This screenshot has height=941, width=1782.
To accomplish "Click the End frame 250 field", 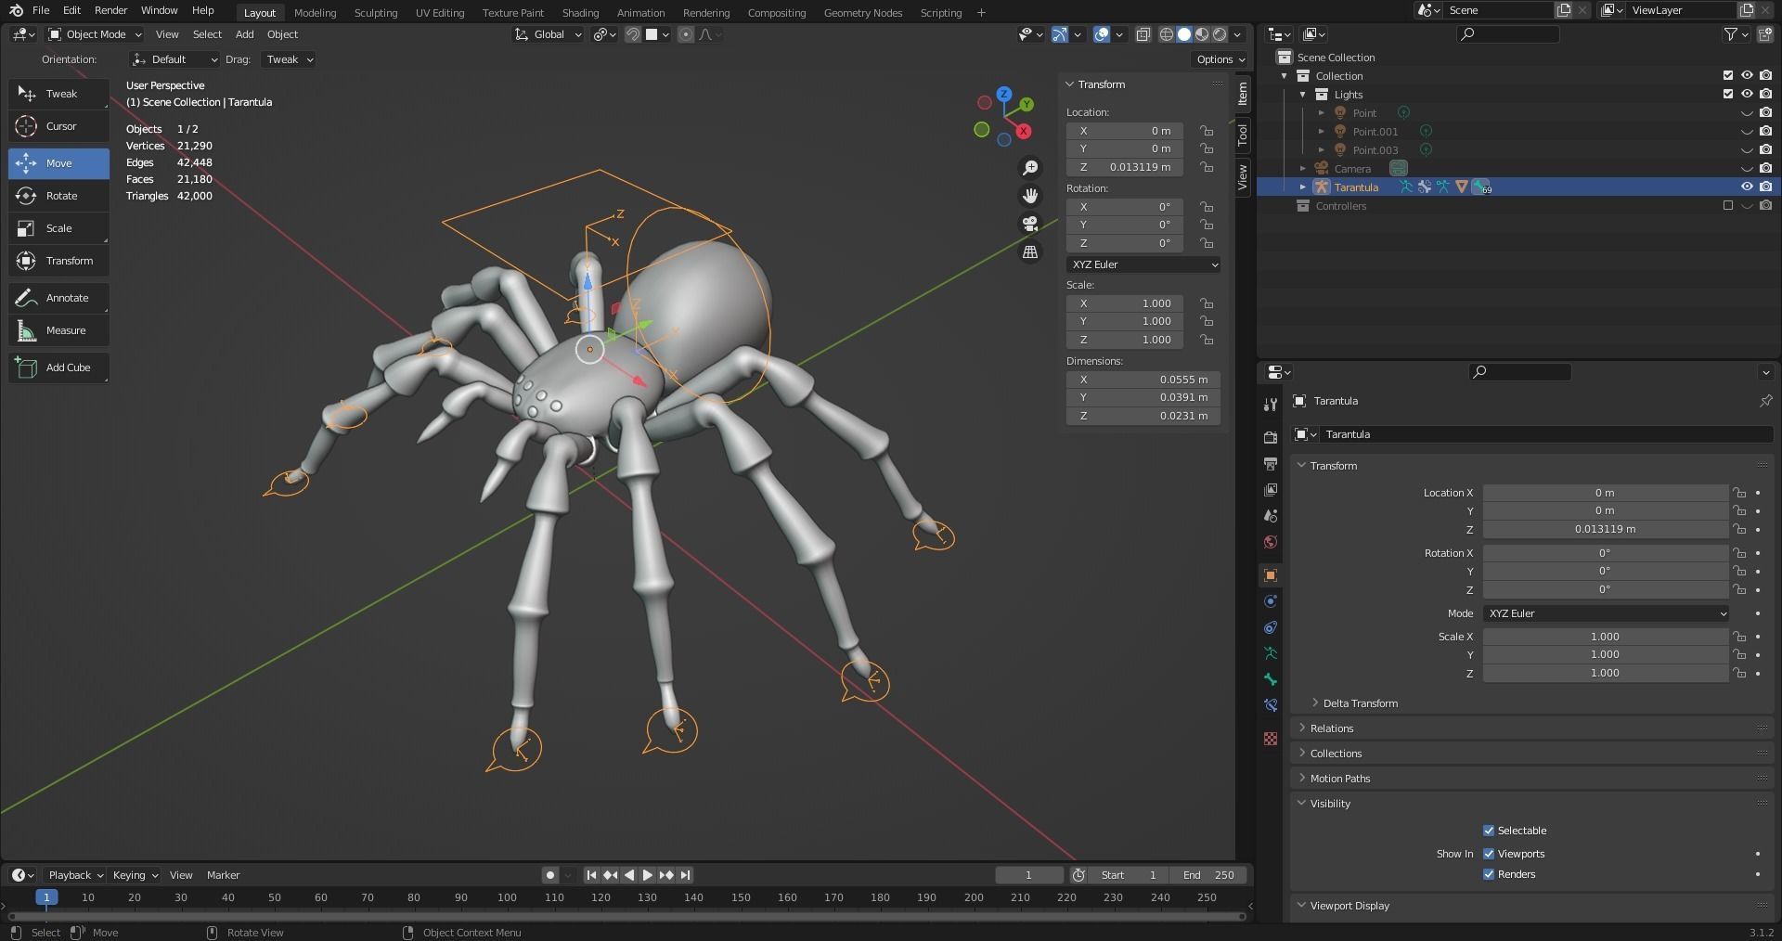I will pyautogui.click(x=1207, y=875).
